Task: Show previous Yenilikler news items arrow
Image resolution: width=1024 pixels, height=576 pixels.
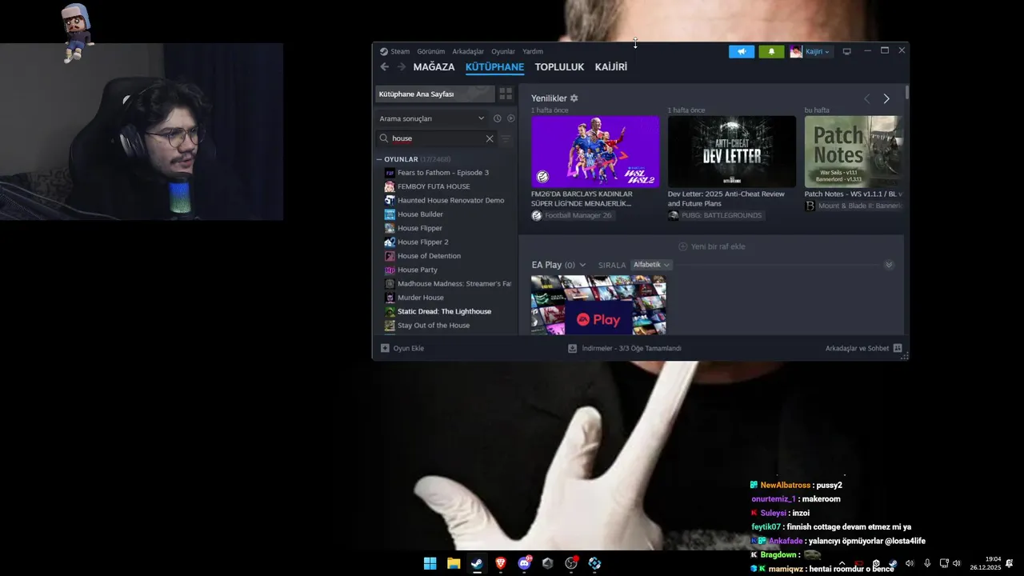Action: click(866, 98)
